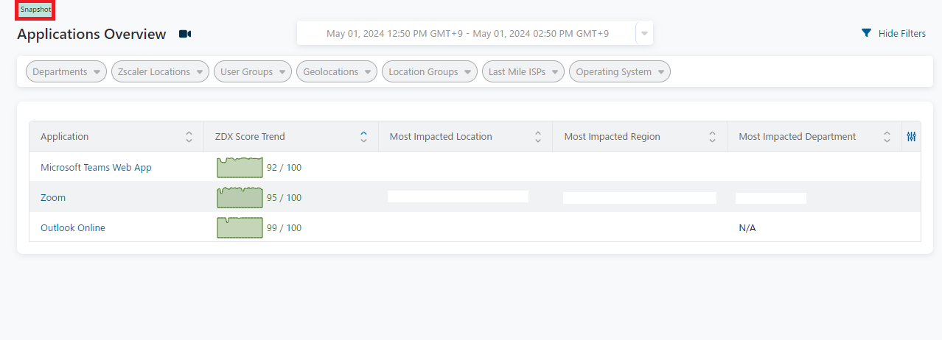
Task: Open the Departments filter dropdown
Action: click(66, 71)
